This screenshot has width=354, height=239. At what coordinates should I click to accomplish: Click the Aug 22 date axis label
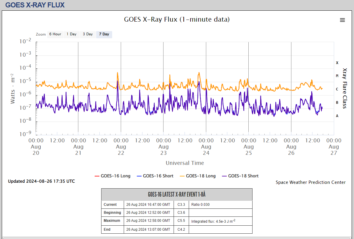point(121,146)
